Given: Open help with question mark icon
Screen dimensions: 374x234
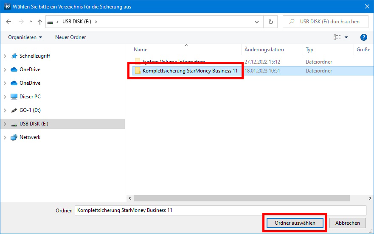Looking at the screenshot, I should (363, 37).
